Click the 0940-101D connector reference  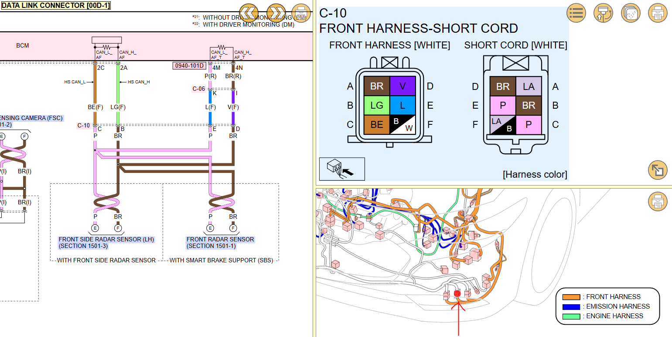click(189, 66)
